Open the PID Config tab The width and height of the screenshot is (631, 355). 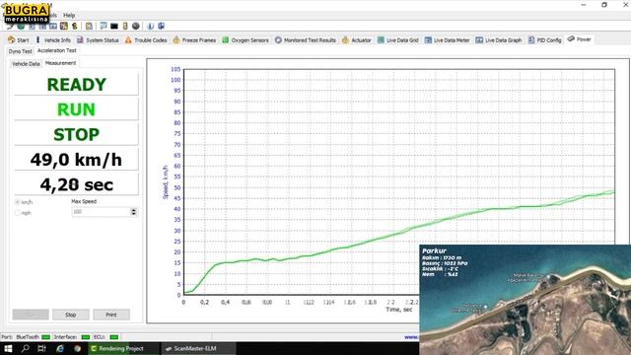[x=544, y=39]
